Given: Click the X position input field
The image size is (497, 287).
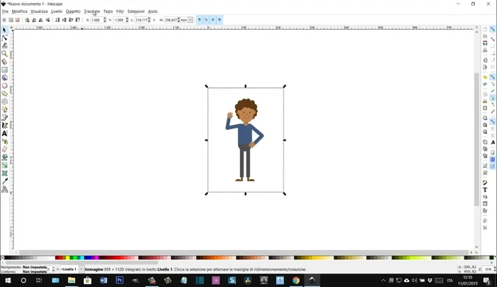Looking at the screenshot, I should pyautogui.click(x=97, y=20).
